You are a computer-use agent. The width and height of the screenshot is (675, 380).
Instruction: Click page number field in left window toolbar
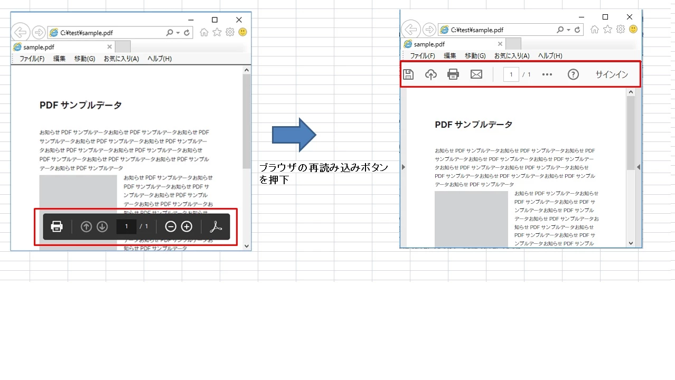click(x=126, y=226)
